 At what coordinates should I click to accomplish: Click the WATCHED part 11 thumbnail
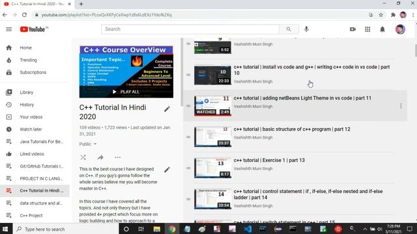pyautogui.click(x=212, y=106)
